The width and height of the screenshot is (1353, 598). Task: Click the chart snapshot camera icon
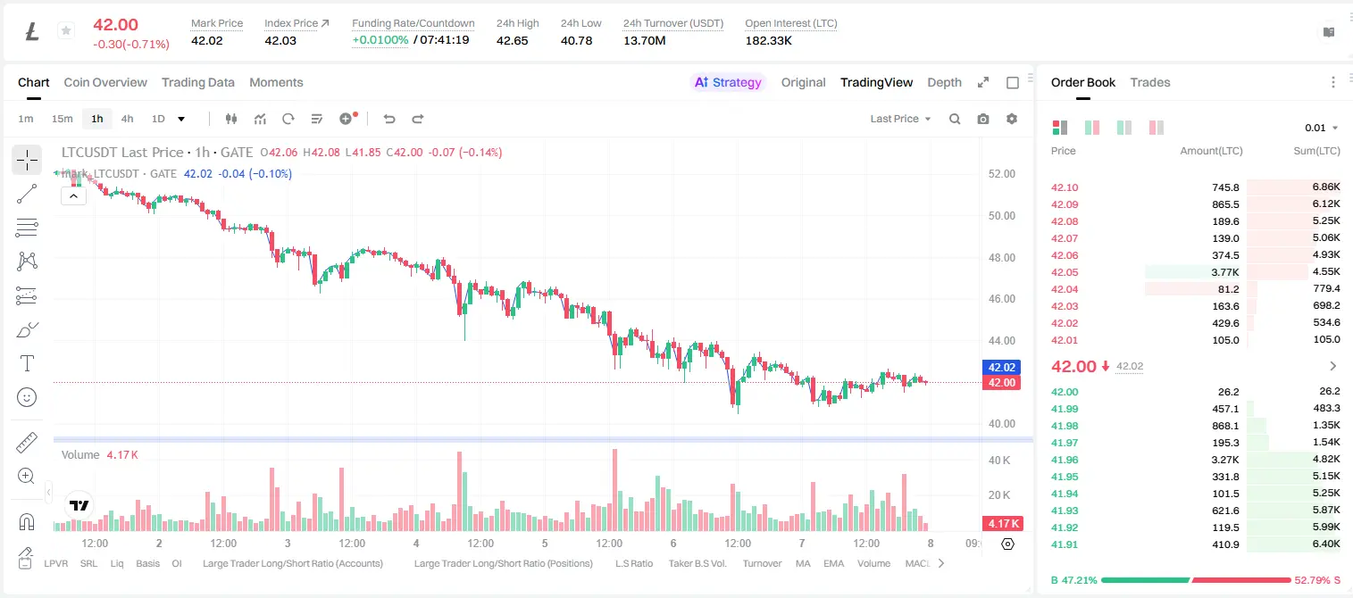(983, 119)
